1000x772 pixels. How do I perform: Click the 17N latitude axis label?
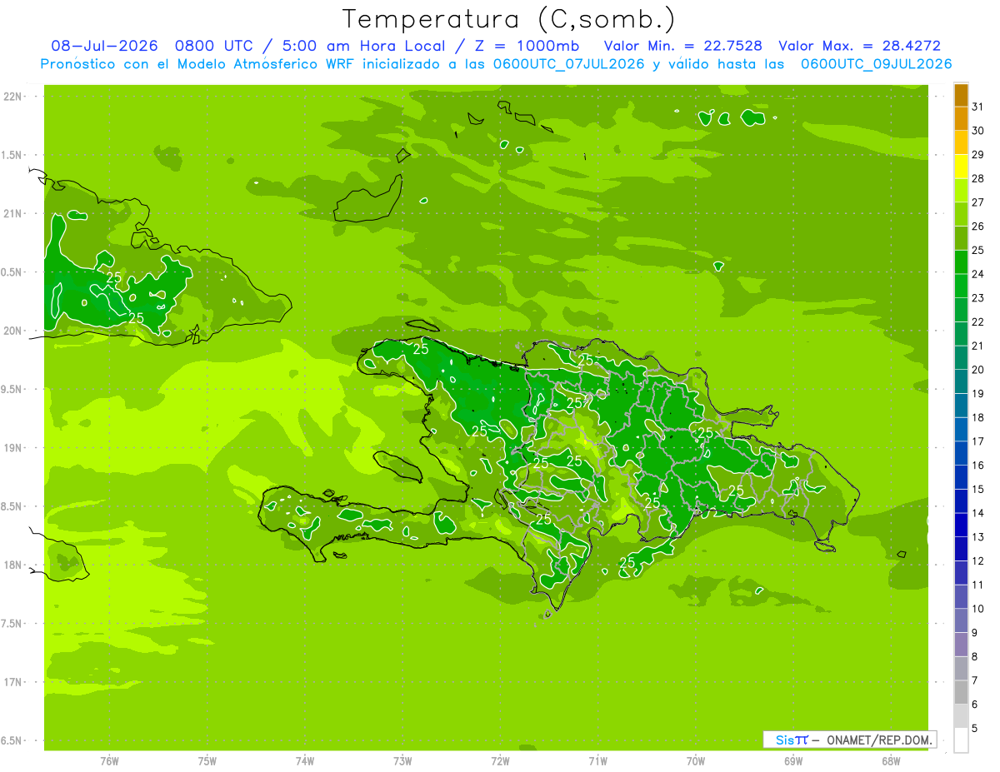coord(13,682)
